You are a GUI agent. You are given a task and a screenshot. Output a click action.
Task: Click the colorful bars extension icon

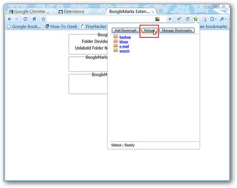tap(157, 19)
